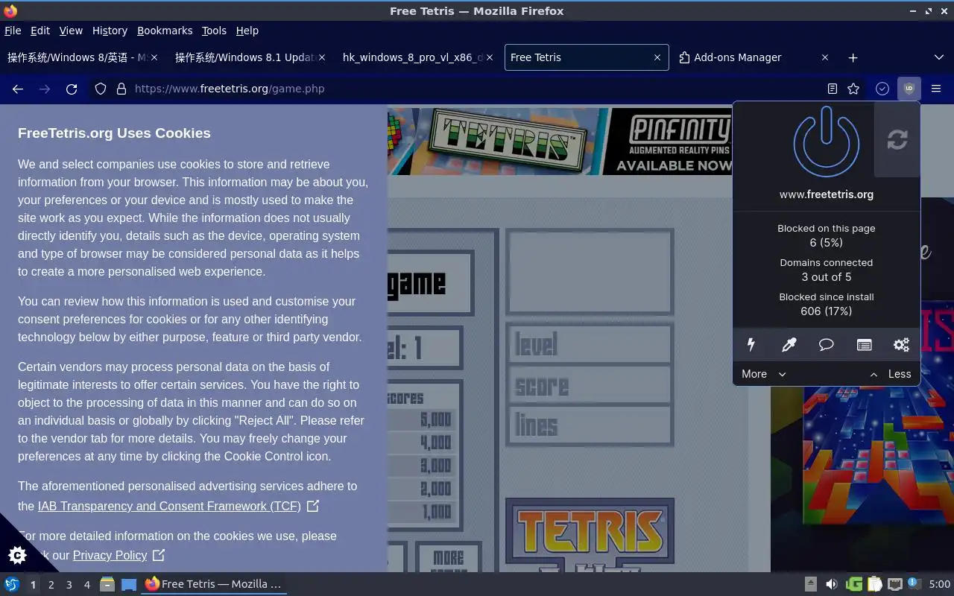
Task: Switch to workspace 2 in taskbar
Action: 51,585
